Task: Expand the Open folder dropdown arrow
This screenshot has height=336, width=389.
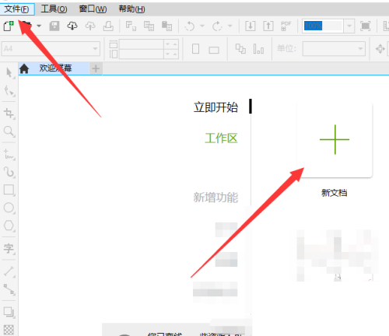Action: (x=39, y=26)
